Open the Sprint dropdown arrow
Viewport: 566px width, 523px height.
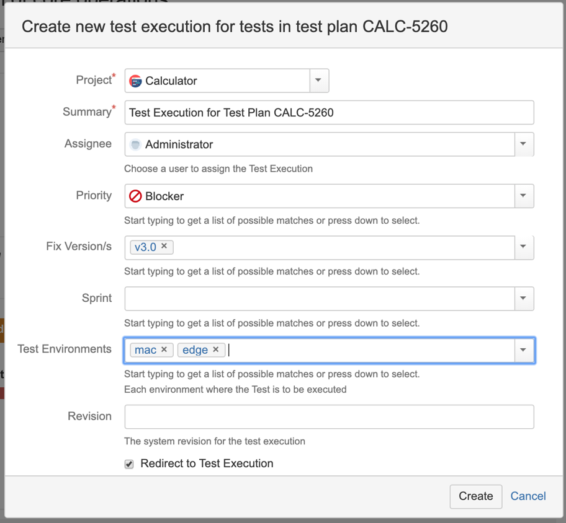pos(524,299)
